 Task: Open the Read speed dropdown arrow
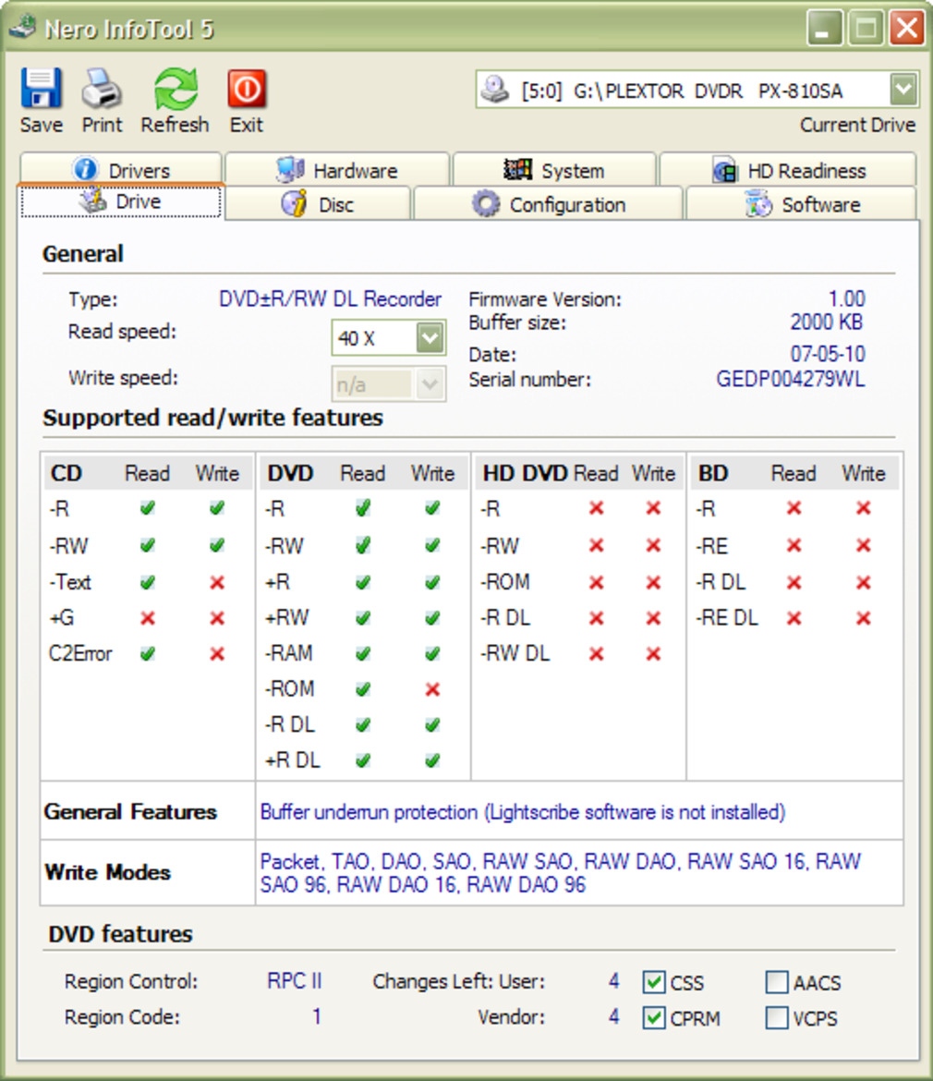[x=430, y=338]
